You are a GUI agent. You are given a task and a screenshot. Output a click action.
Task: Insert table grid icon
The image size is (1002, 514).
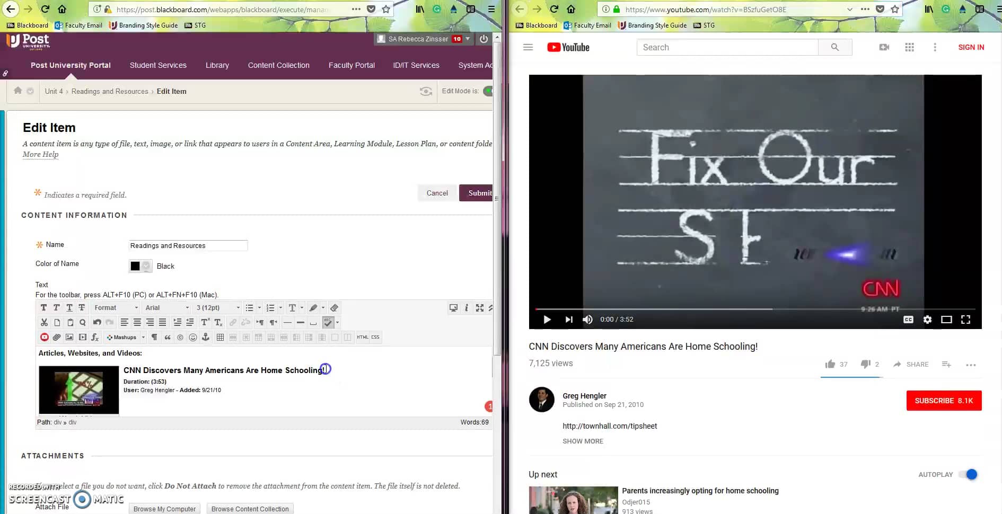(x=220, y=337)
